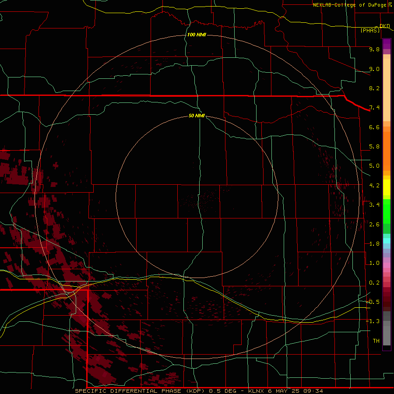Click the 9.8 color scale value

374,49
